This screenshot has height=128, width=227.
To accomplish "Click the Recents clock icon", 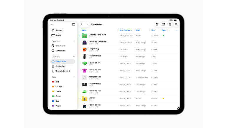I will pyautogui.click(x=53, y=30).
